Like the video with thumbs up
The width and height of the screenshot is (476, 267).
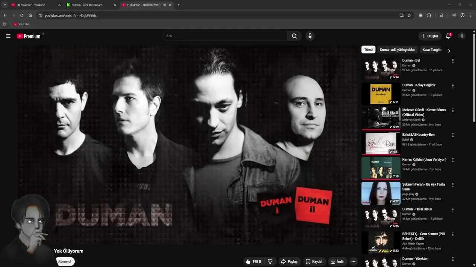tap(254, 261)
